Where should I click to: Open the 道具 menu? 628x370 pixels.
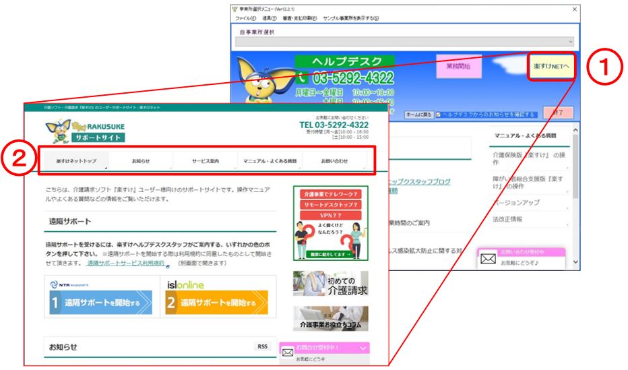click(269, 18)
